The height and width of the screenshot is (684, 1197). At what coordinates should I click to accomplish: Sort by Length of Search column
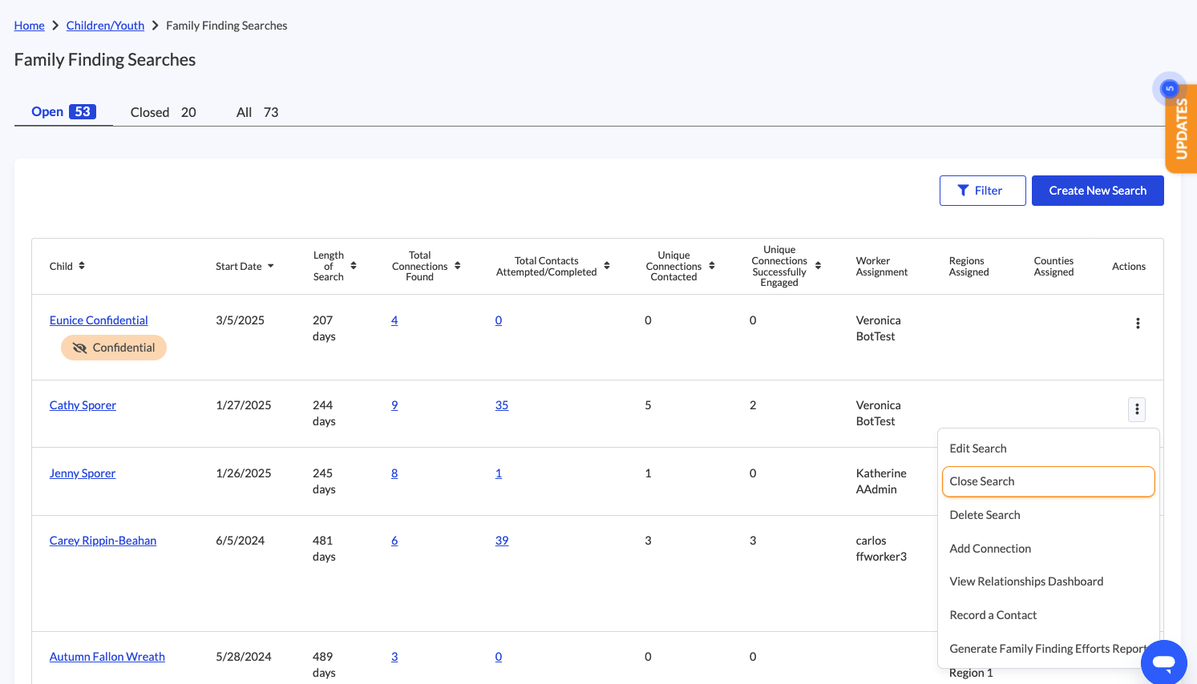(354, 266)
